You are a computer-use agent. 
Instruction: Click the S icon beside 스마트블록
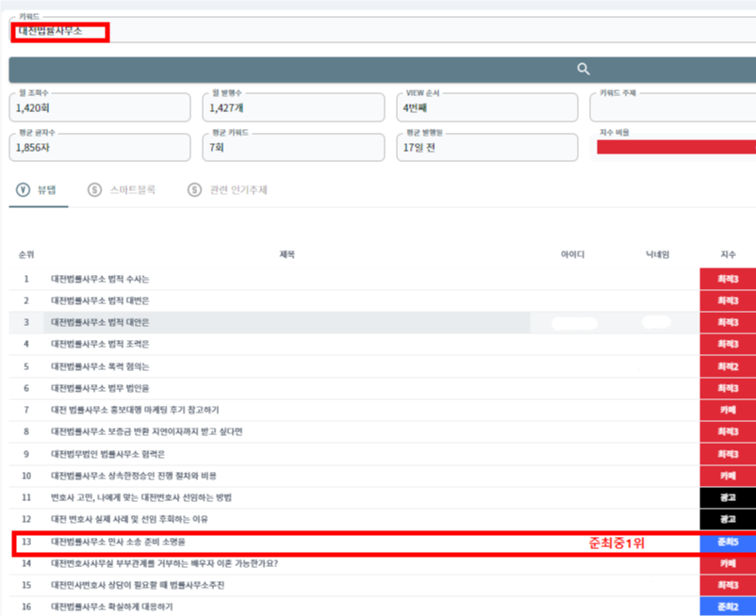[94, 189]
